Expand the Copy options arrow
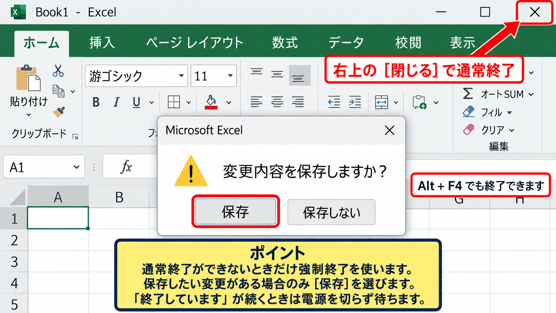The width and height of the screenshot is (556, 313). (x=73, y=91)
